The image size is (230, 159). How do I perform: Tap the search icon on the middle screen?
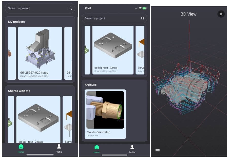pyautogui.click(x=142, y=18)
